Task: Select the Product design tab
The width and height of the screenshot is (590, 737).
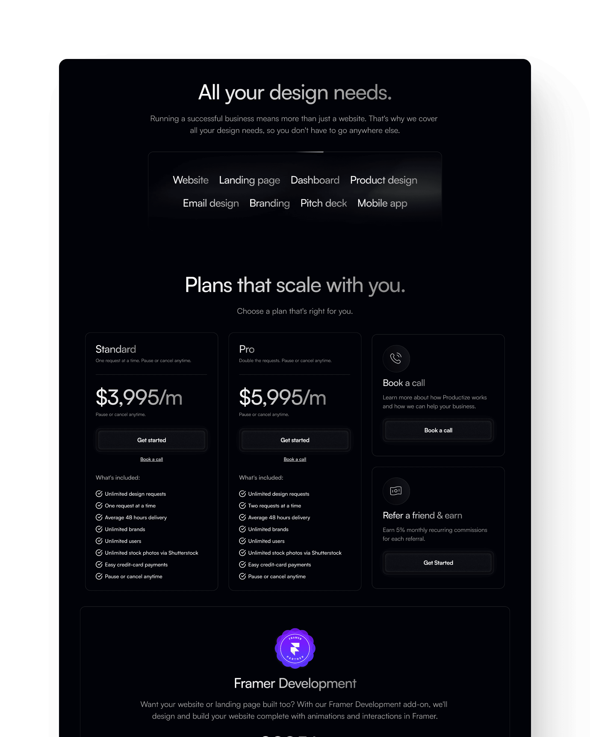Action: click(x=383, y=180)
